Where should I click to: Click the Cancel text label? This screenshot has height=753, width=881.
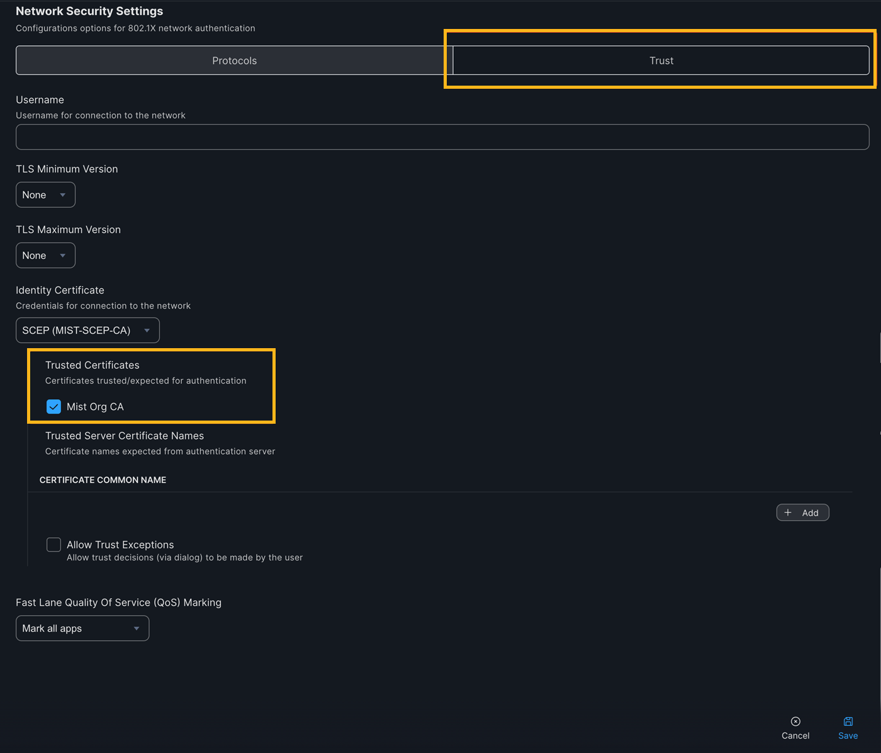click(x=795, y=735)
